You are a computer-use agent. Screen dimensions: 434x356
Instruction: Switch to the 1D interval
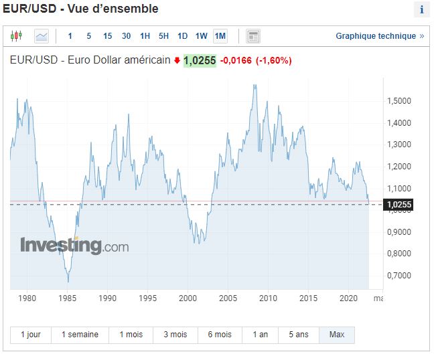pyautogui.click(x=183, y=35)
